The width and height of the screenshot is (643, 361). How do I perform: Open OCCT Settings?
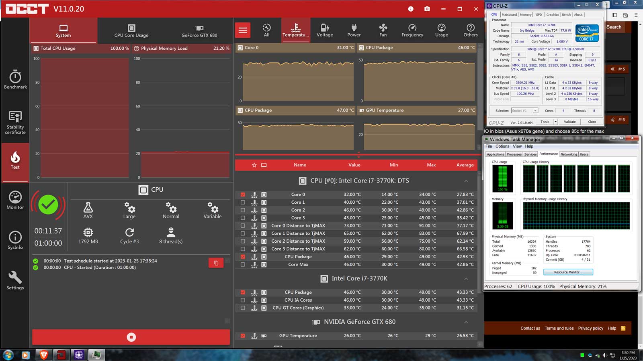pos(15,280)
